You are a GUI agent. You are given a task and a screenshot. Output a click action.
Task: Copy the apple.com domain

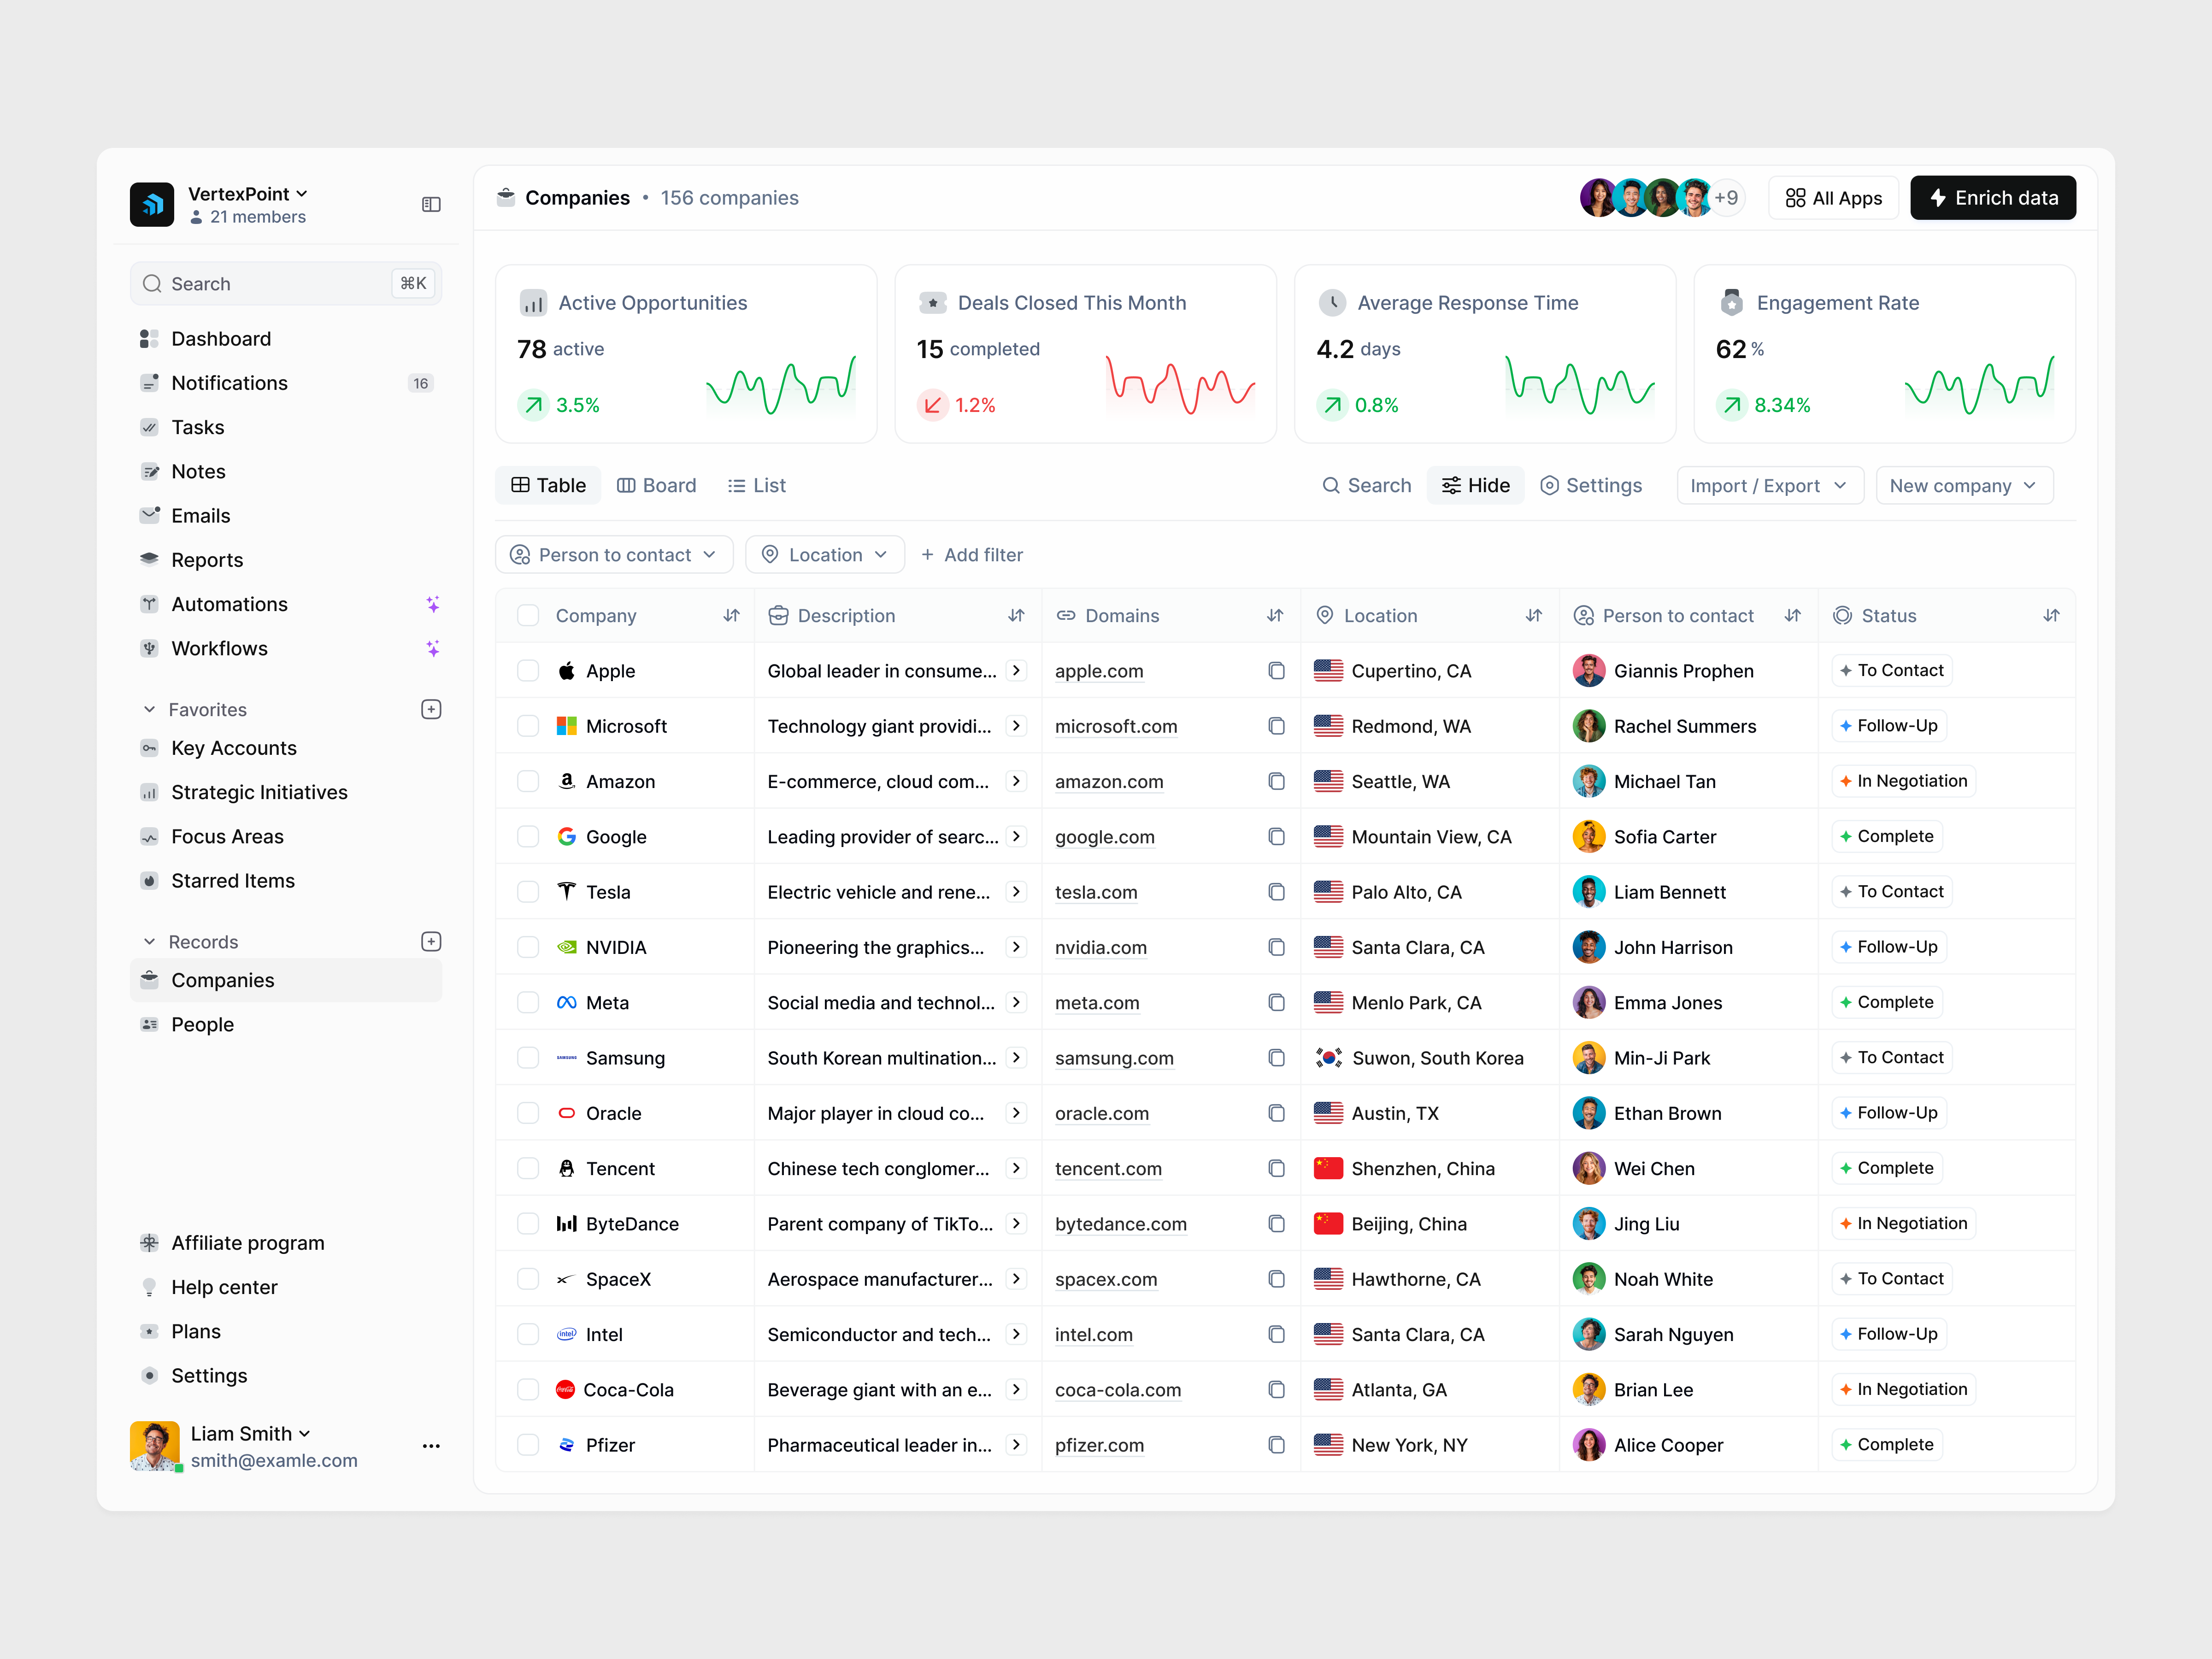[1276, 670]
